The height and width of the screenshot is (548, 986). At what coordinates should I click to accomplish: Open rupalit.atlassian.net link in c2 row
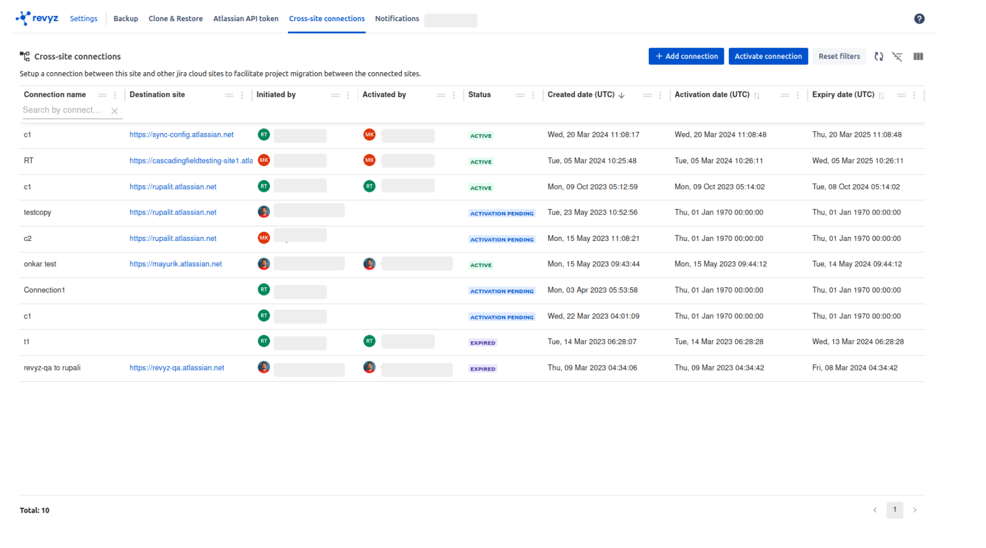(173, 239)
